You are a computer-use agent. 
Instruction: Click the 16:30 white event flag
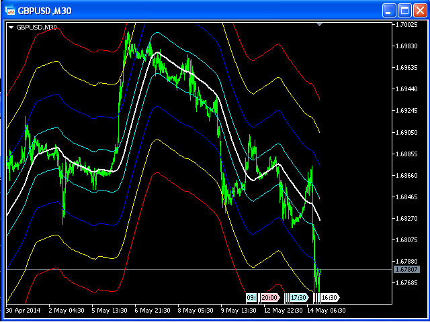330,297
